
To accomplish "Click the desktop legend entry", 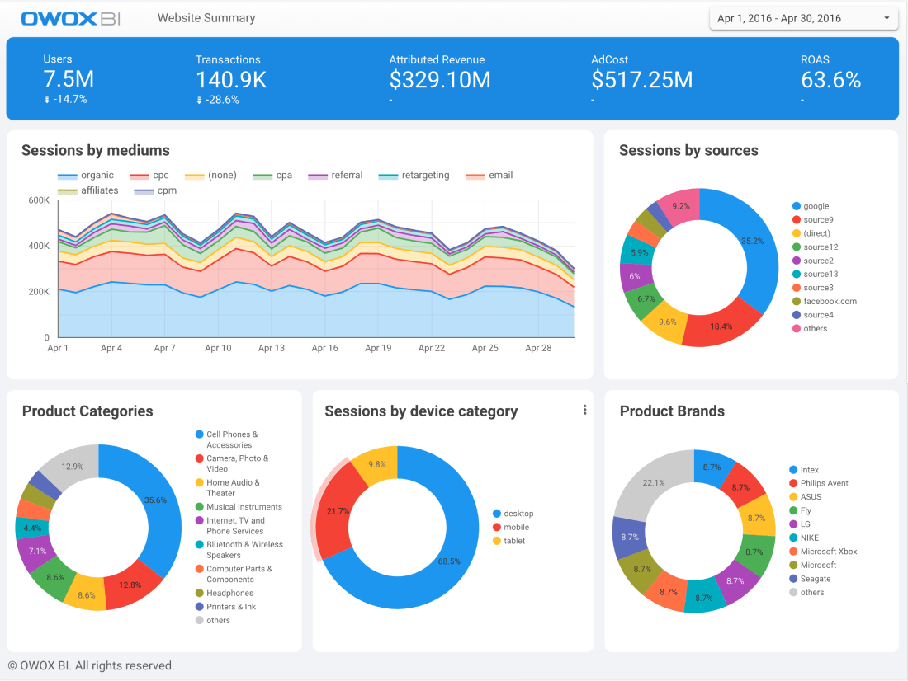I will click(x=513, y=513).
